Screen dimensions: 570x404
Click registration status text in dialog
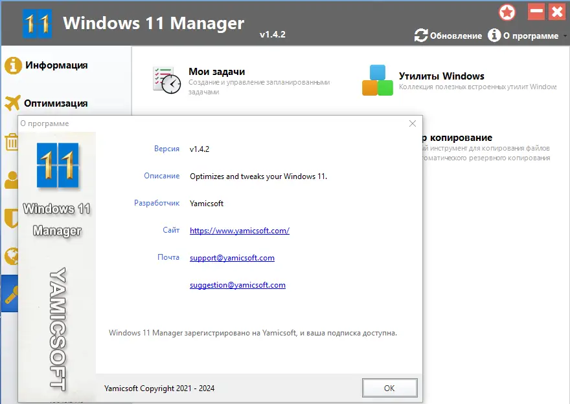(x=253, y=333)
